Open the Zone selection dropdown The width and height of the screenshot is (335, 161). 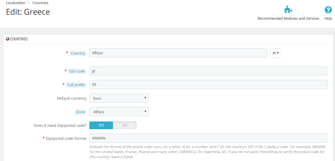click(x=119, y=112)
